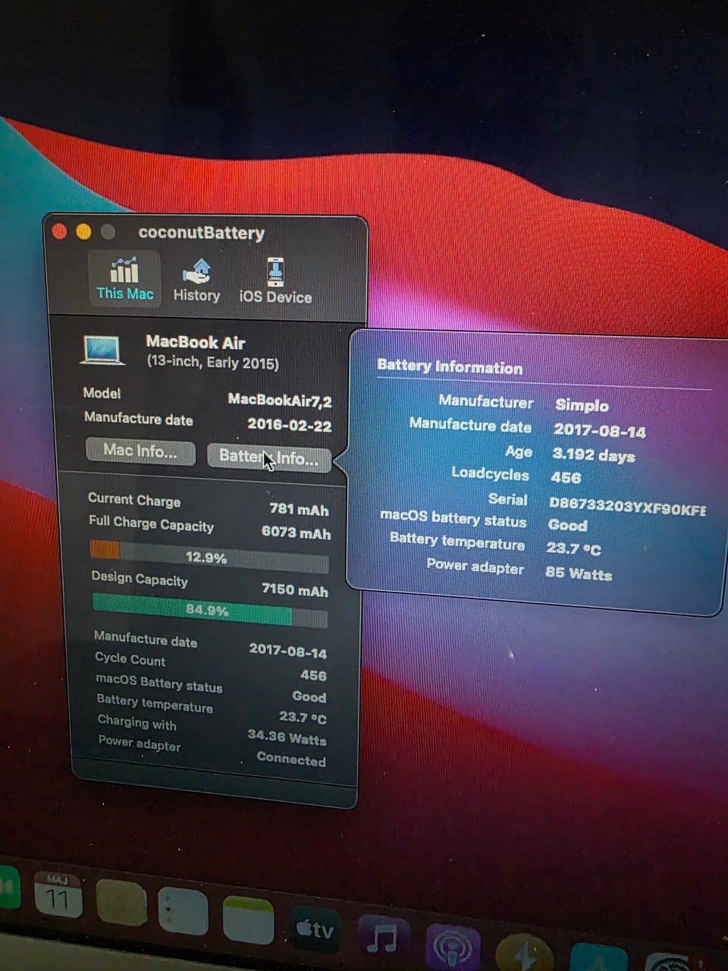Click the Current Charge label
The width and height of the screenshot is (728, 971).
(x=134, y=499)
